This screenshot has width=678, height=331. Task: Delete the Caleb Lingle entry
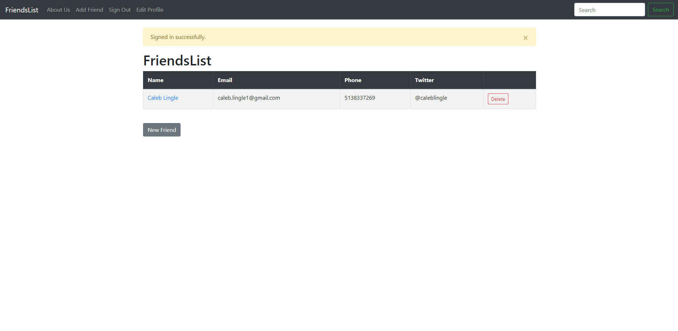tap(498, 99)
